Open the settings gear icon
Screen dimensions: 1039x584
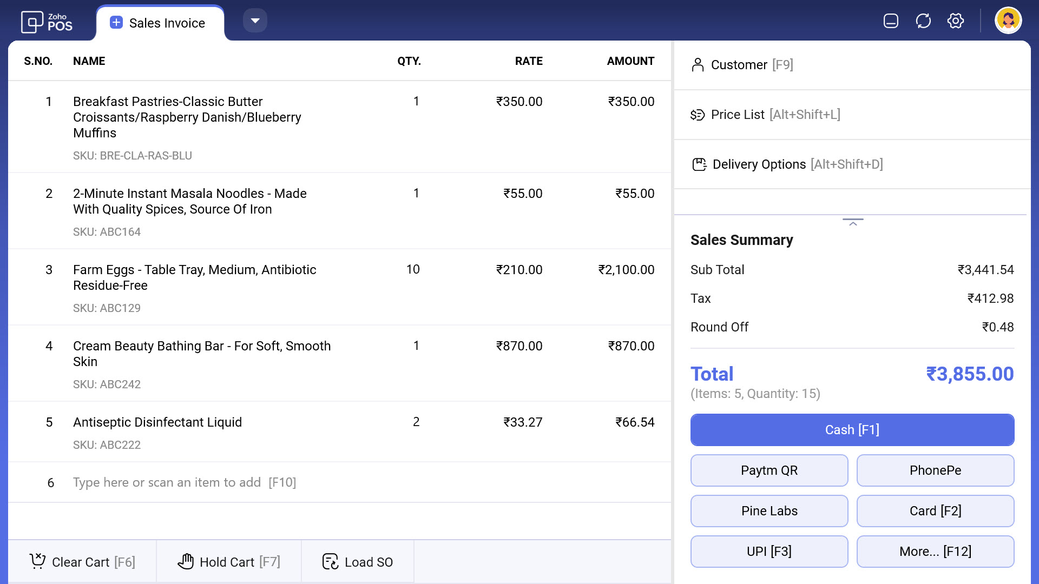956,21
